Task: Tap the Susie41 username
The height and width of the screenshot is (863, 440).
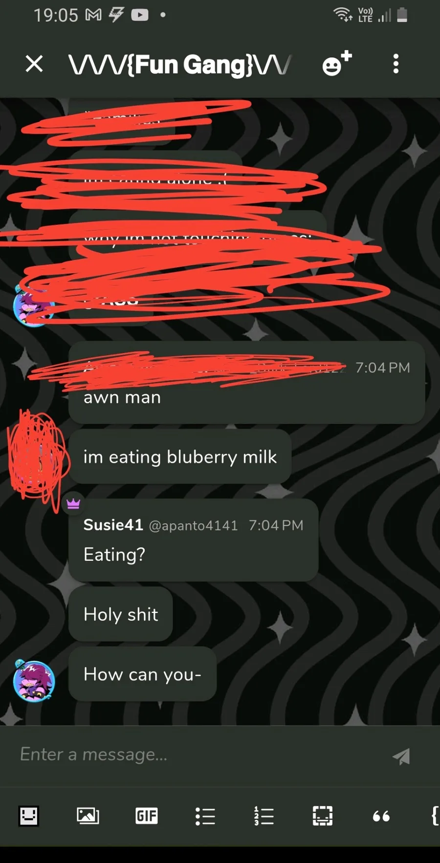Action: [x=113, y=525]
